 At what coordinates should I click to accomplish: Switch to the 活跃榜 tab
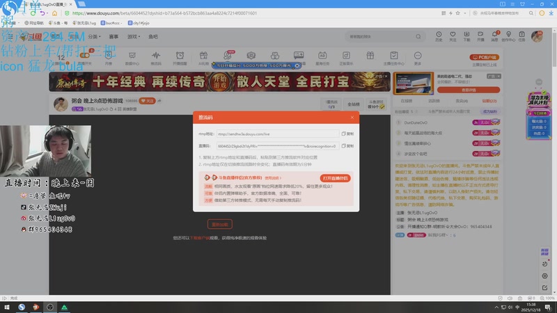434,101
